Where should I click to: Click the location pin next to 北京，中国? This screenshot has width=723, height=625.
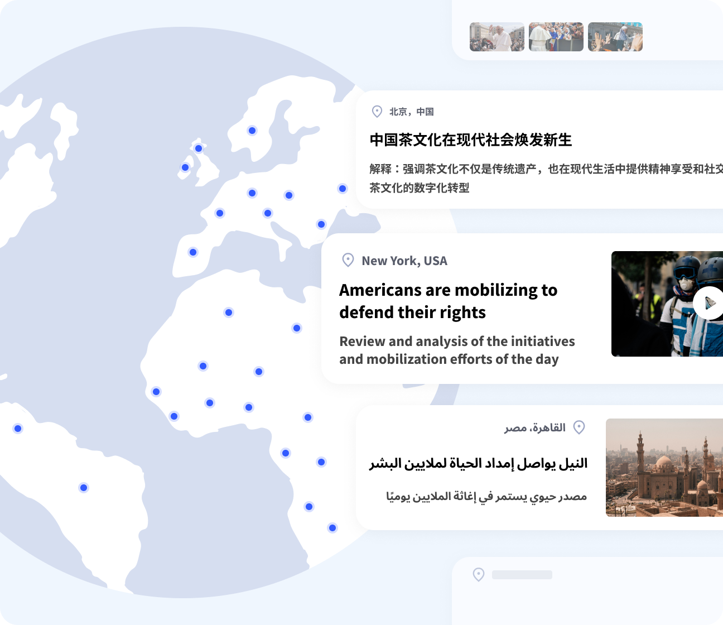click(x=377, y=112)
